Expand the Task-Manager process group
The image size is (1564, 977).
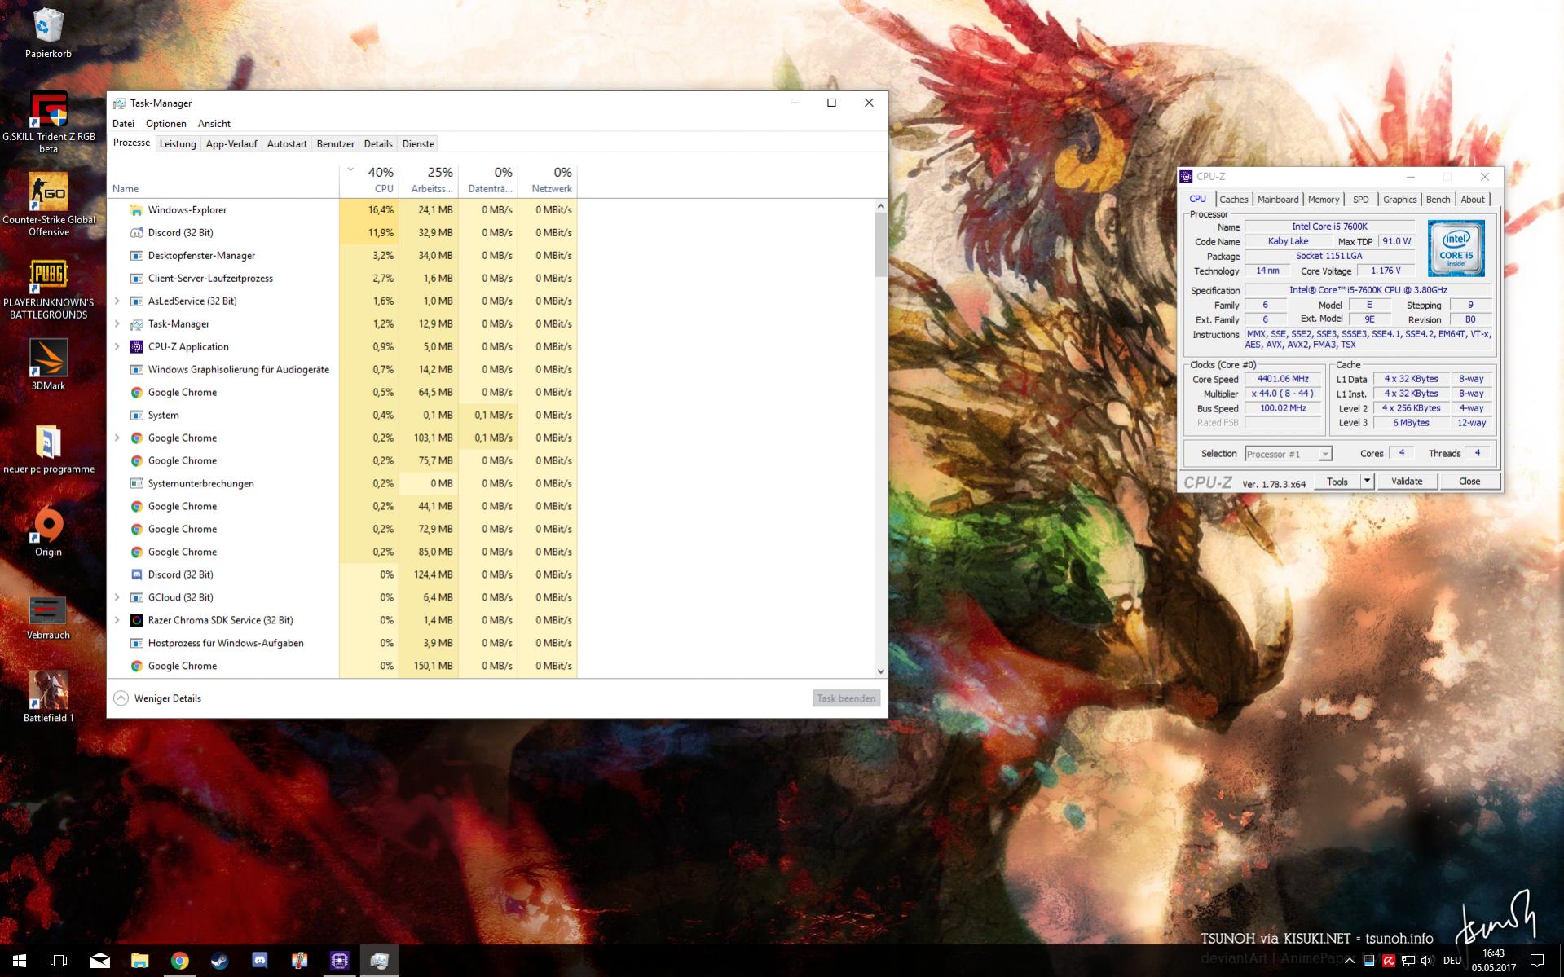(x=117, y=324)
